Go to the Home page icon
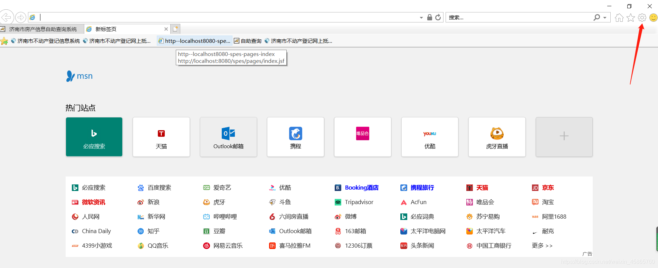 point(619,18)
